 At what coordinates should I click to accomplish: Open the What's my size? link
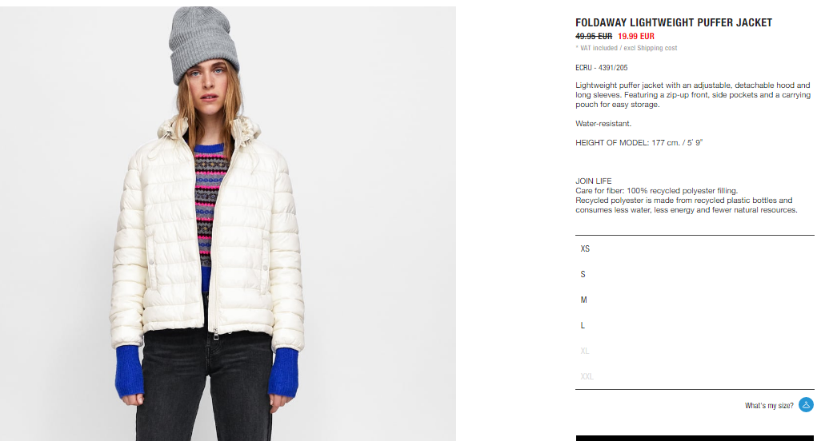click(x=769, y=406)
